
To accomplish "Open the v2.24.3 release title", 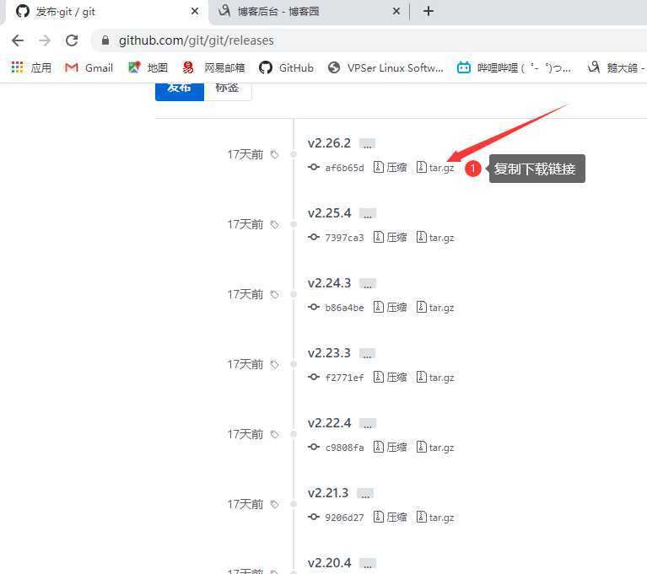I will coord(329,283).
